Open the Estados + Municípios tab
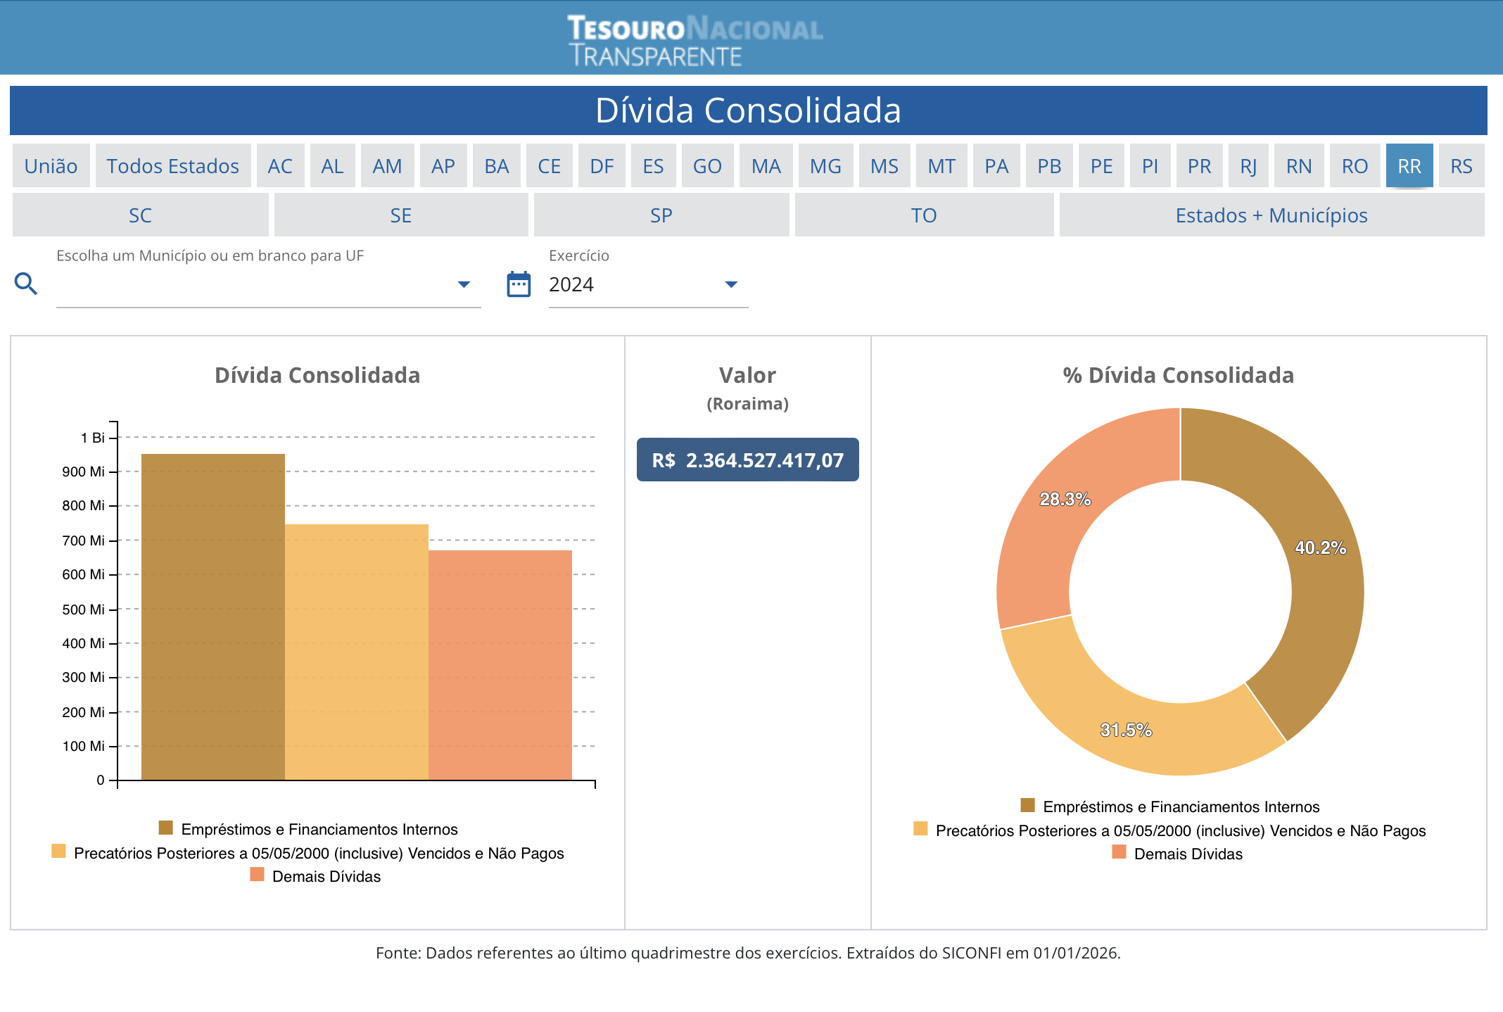This screenshot has height=1012, width=1503. 1271,215
